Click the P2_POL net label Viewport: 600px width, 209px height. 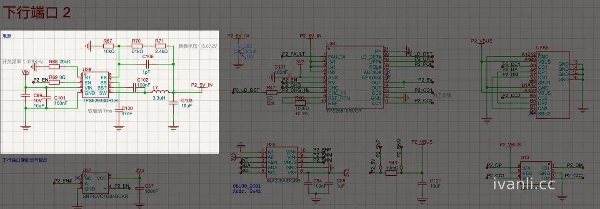pyautogui.click(x=424, y=65)
